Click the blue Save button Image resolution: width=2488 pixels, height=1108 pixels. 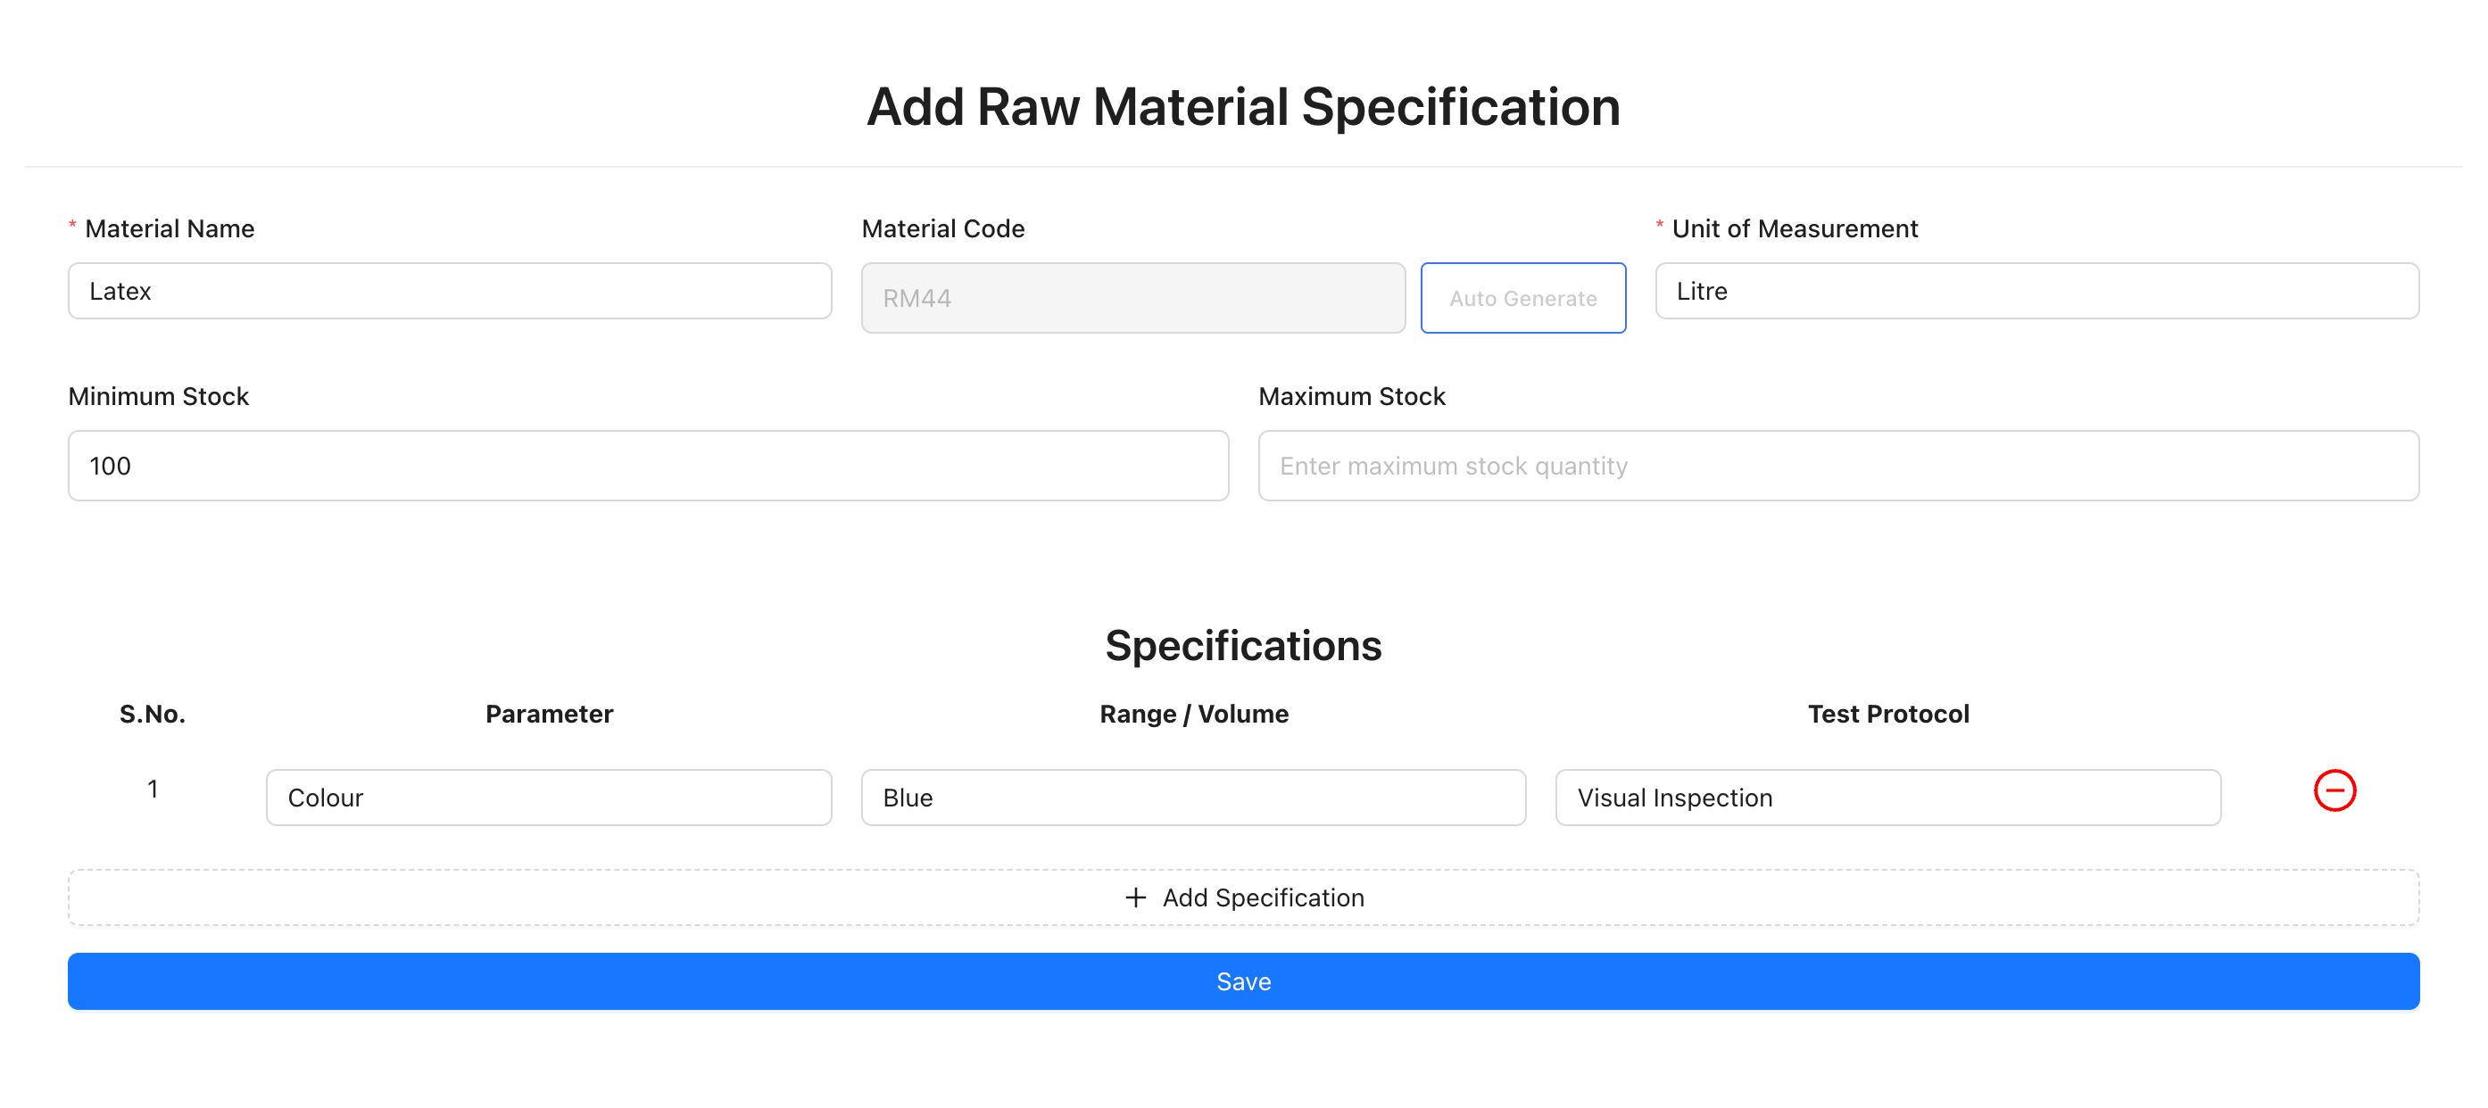click(x=1244, y=980)
